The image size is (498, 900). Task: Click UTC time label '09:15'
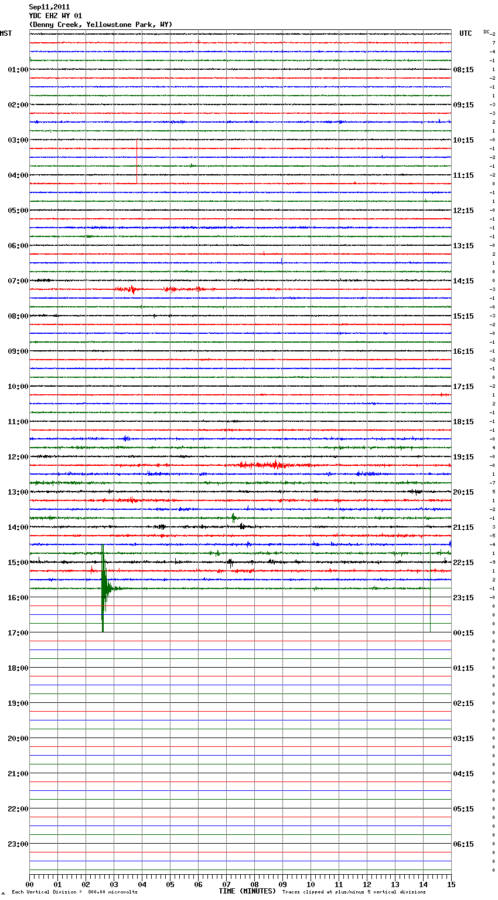coord(463,105)
